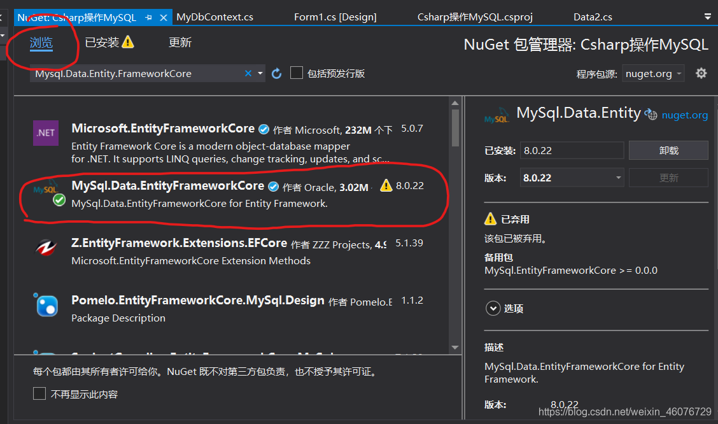Clear the search box via the X icon

248,73
